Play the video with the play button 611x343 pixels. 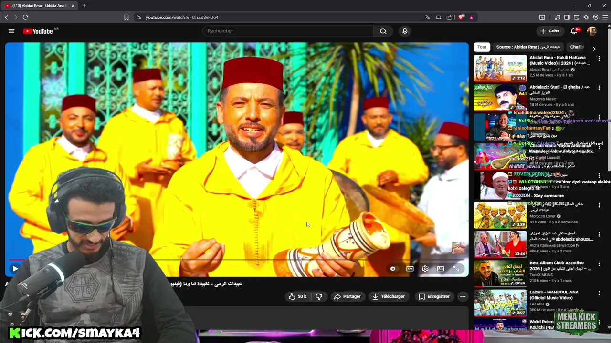click(x=15, y=269)
